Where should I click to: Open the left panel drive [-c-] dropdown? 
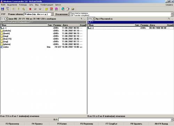click(x=7, y=19)
